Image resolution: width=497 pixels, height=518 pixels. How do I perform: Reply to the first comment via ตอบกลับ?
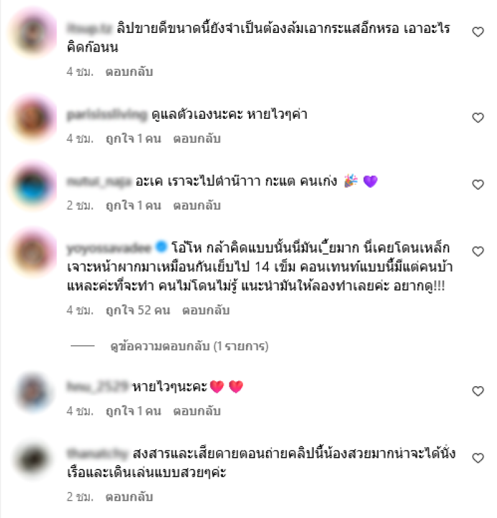(x=129, y=72)
